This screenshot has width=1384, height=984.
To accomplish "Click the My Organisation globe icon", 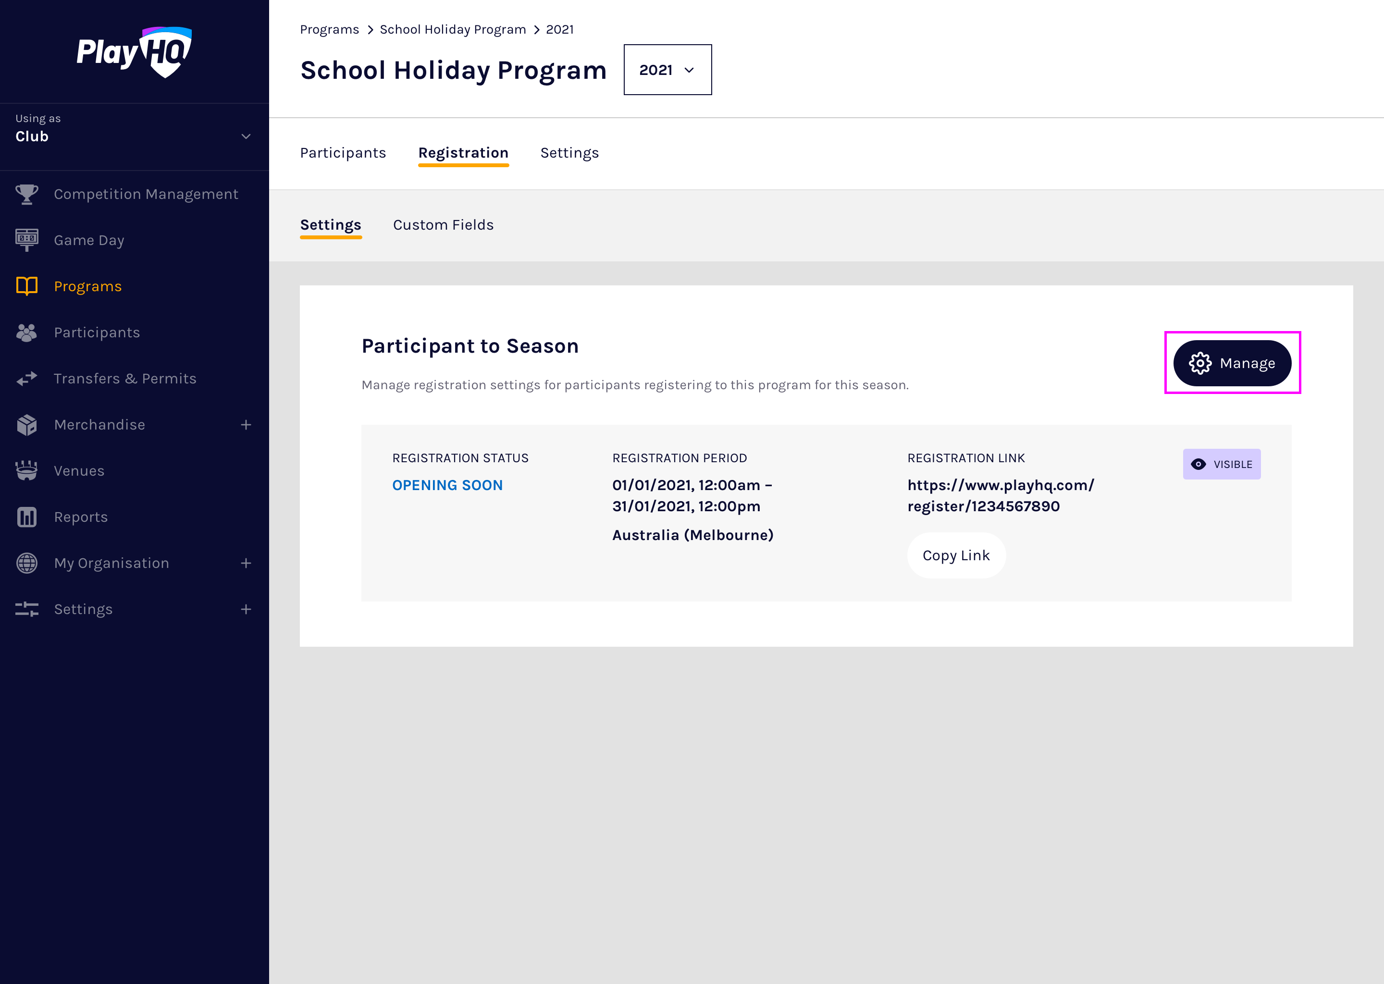I will (26, 563).
